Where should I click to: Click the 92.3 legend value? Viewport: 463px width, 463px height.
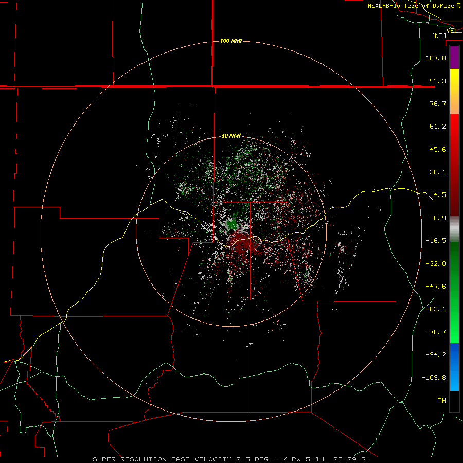click(x=438, y=81)
